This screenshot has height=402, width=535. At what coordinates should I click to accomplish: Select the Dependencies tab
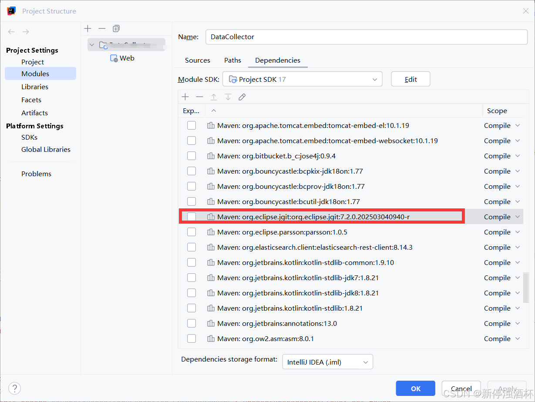[x=278, y=60]
